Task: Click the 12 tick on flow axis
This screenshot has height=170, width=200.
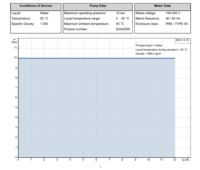Action: pyautogui.click(x=175, y=160)
